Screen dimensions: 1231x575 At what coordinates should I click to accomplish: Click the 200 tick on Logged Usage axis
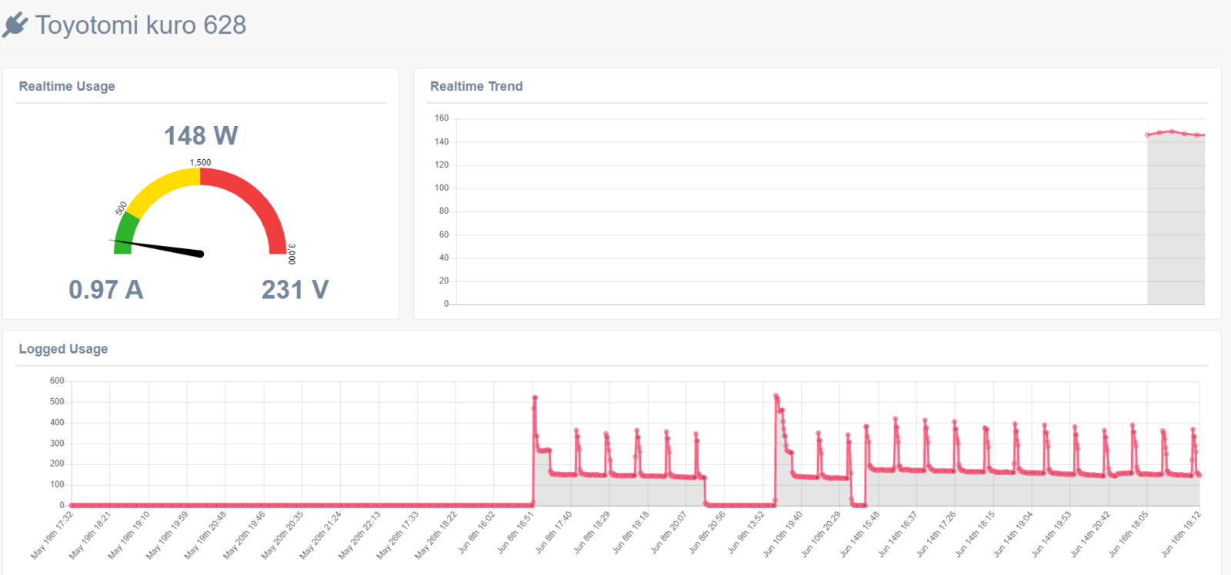coord(57,464)
